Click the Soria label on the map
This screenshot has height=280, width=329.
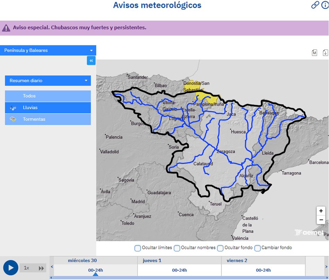coord(174,147)
